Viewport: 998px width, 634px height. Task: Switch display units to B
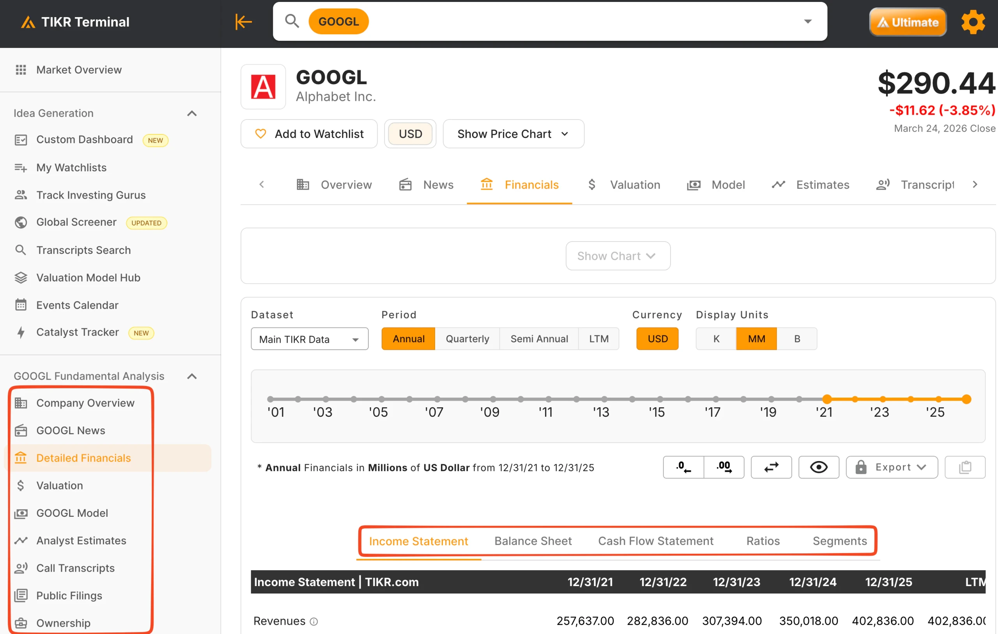pos(796,339)
